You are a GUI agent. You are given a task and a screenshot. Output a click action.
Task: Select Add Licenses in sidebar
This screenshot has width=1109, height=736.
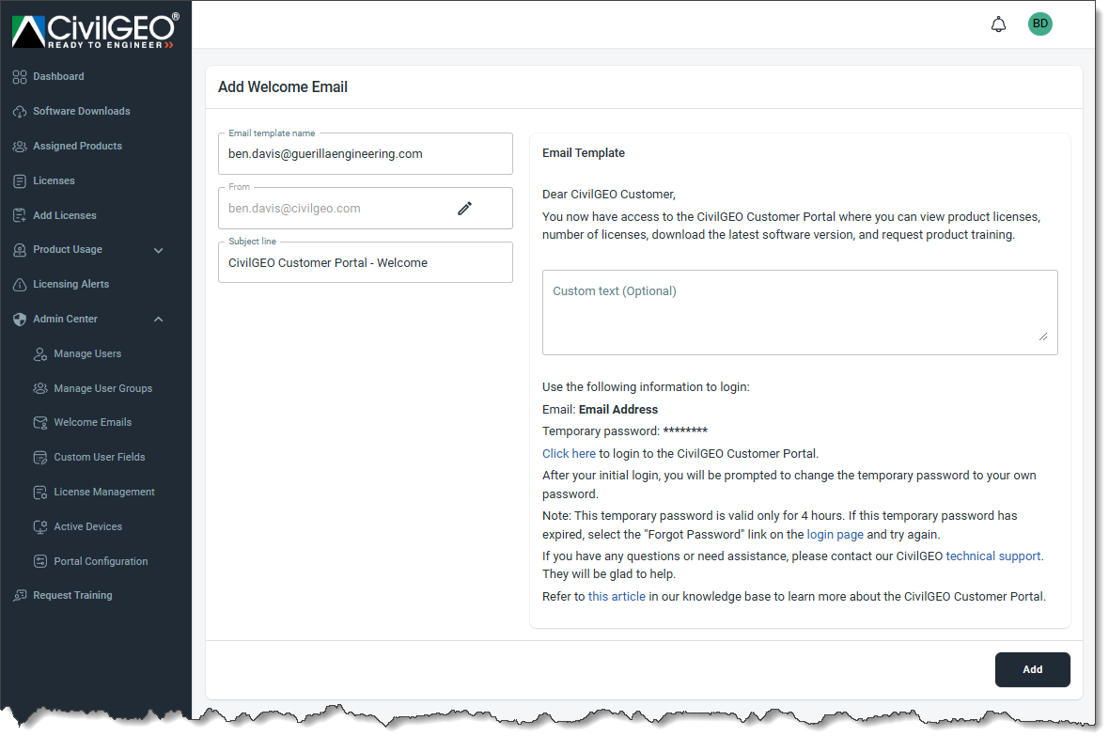(64, 215)
